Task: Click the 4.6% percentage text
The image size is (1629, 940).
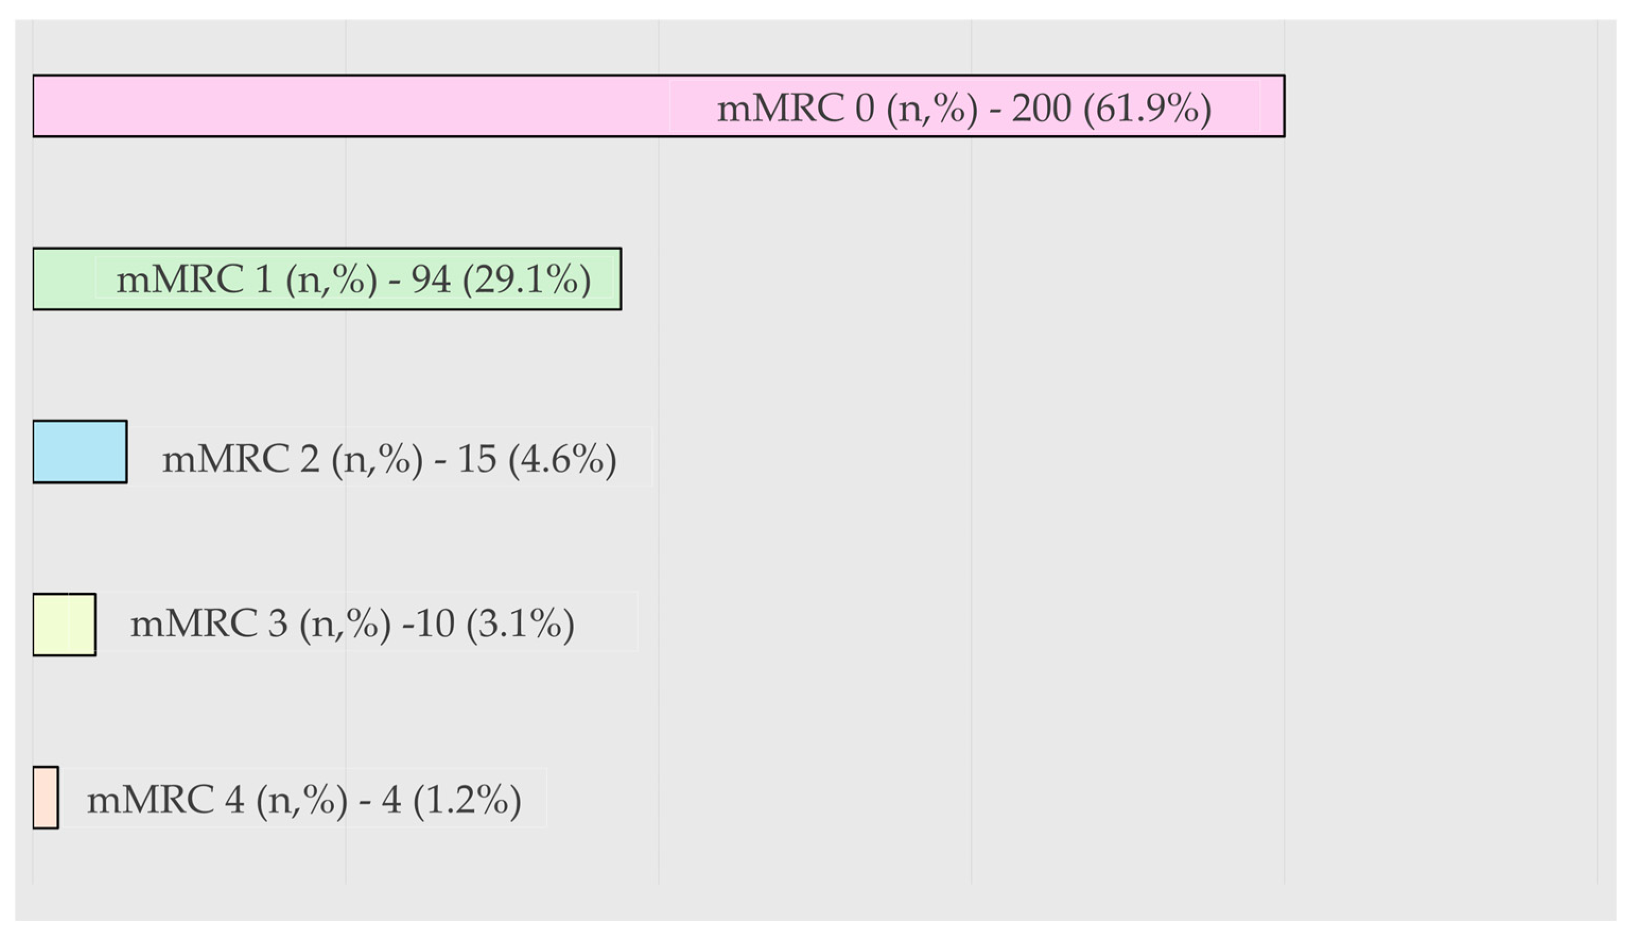Action: point(563,459)
